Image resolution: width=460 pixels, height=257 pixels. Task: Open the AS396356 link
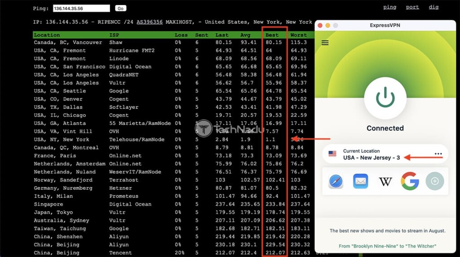(150, 22)
